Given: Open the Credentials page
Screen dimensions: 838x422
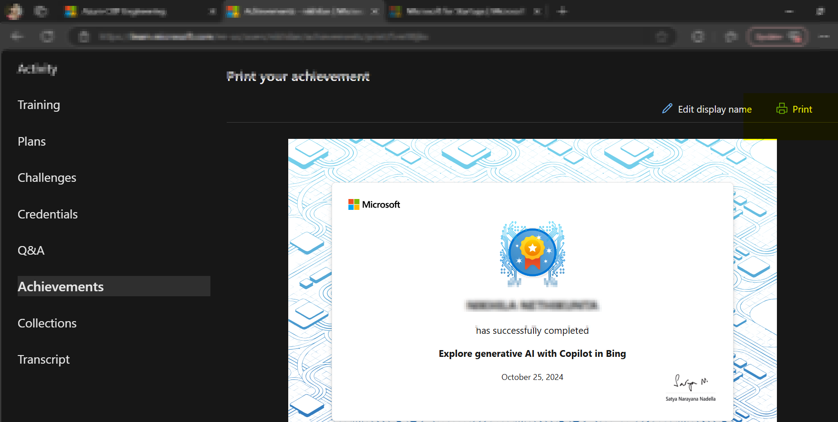Looking at the screenshot, I should point(48,214).
